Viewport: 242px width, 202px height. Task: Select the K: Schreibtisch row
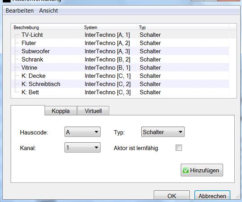120,84
